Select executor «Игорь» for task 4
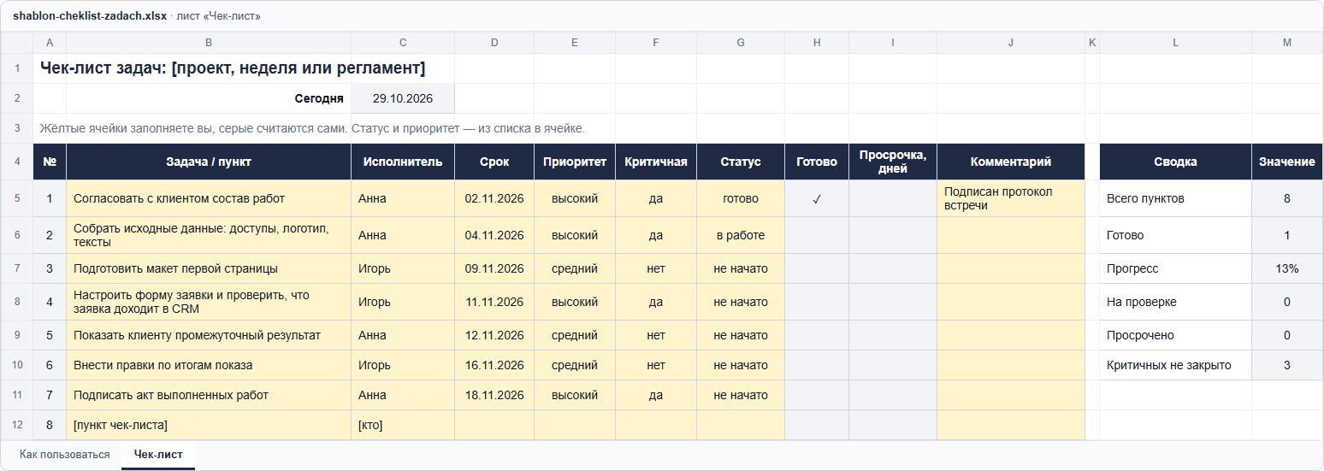Image resolution: width=1324 pixels, height=471 pixels. [403, 302]
